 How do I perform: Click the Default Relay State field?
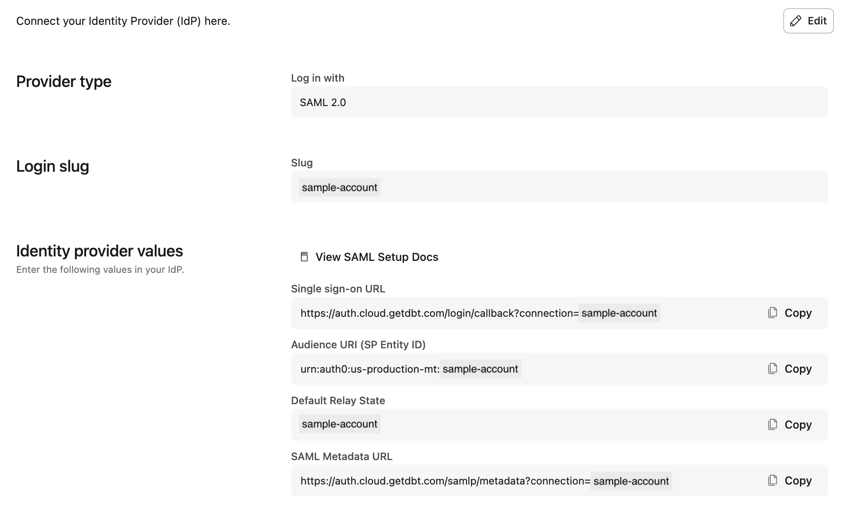click(488, 424)
